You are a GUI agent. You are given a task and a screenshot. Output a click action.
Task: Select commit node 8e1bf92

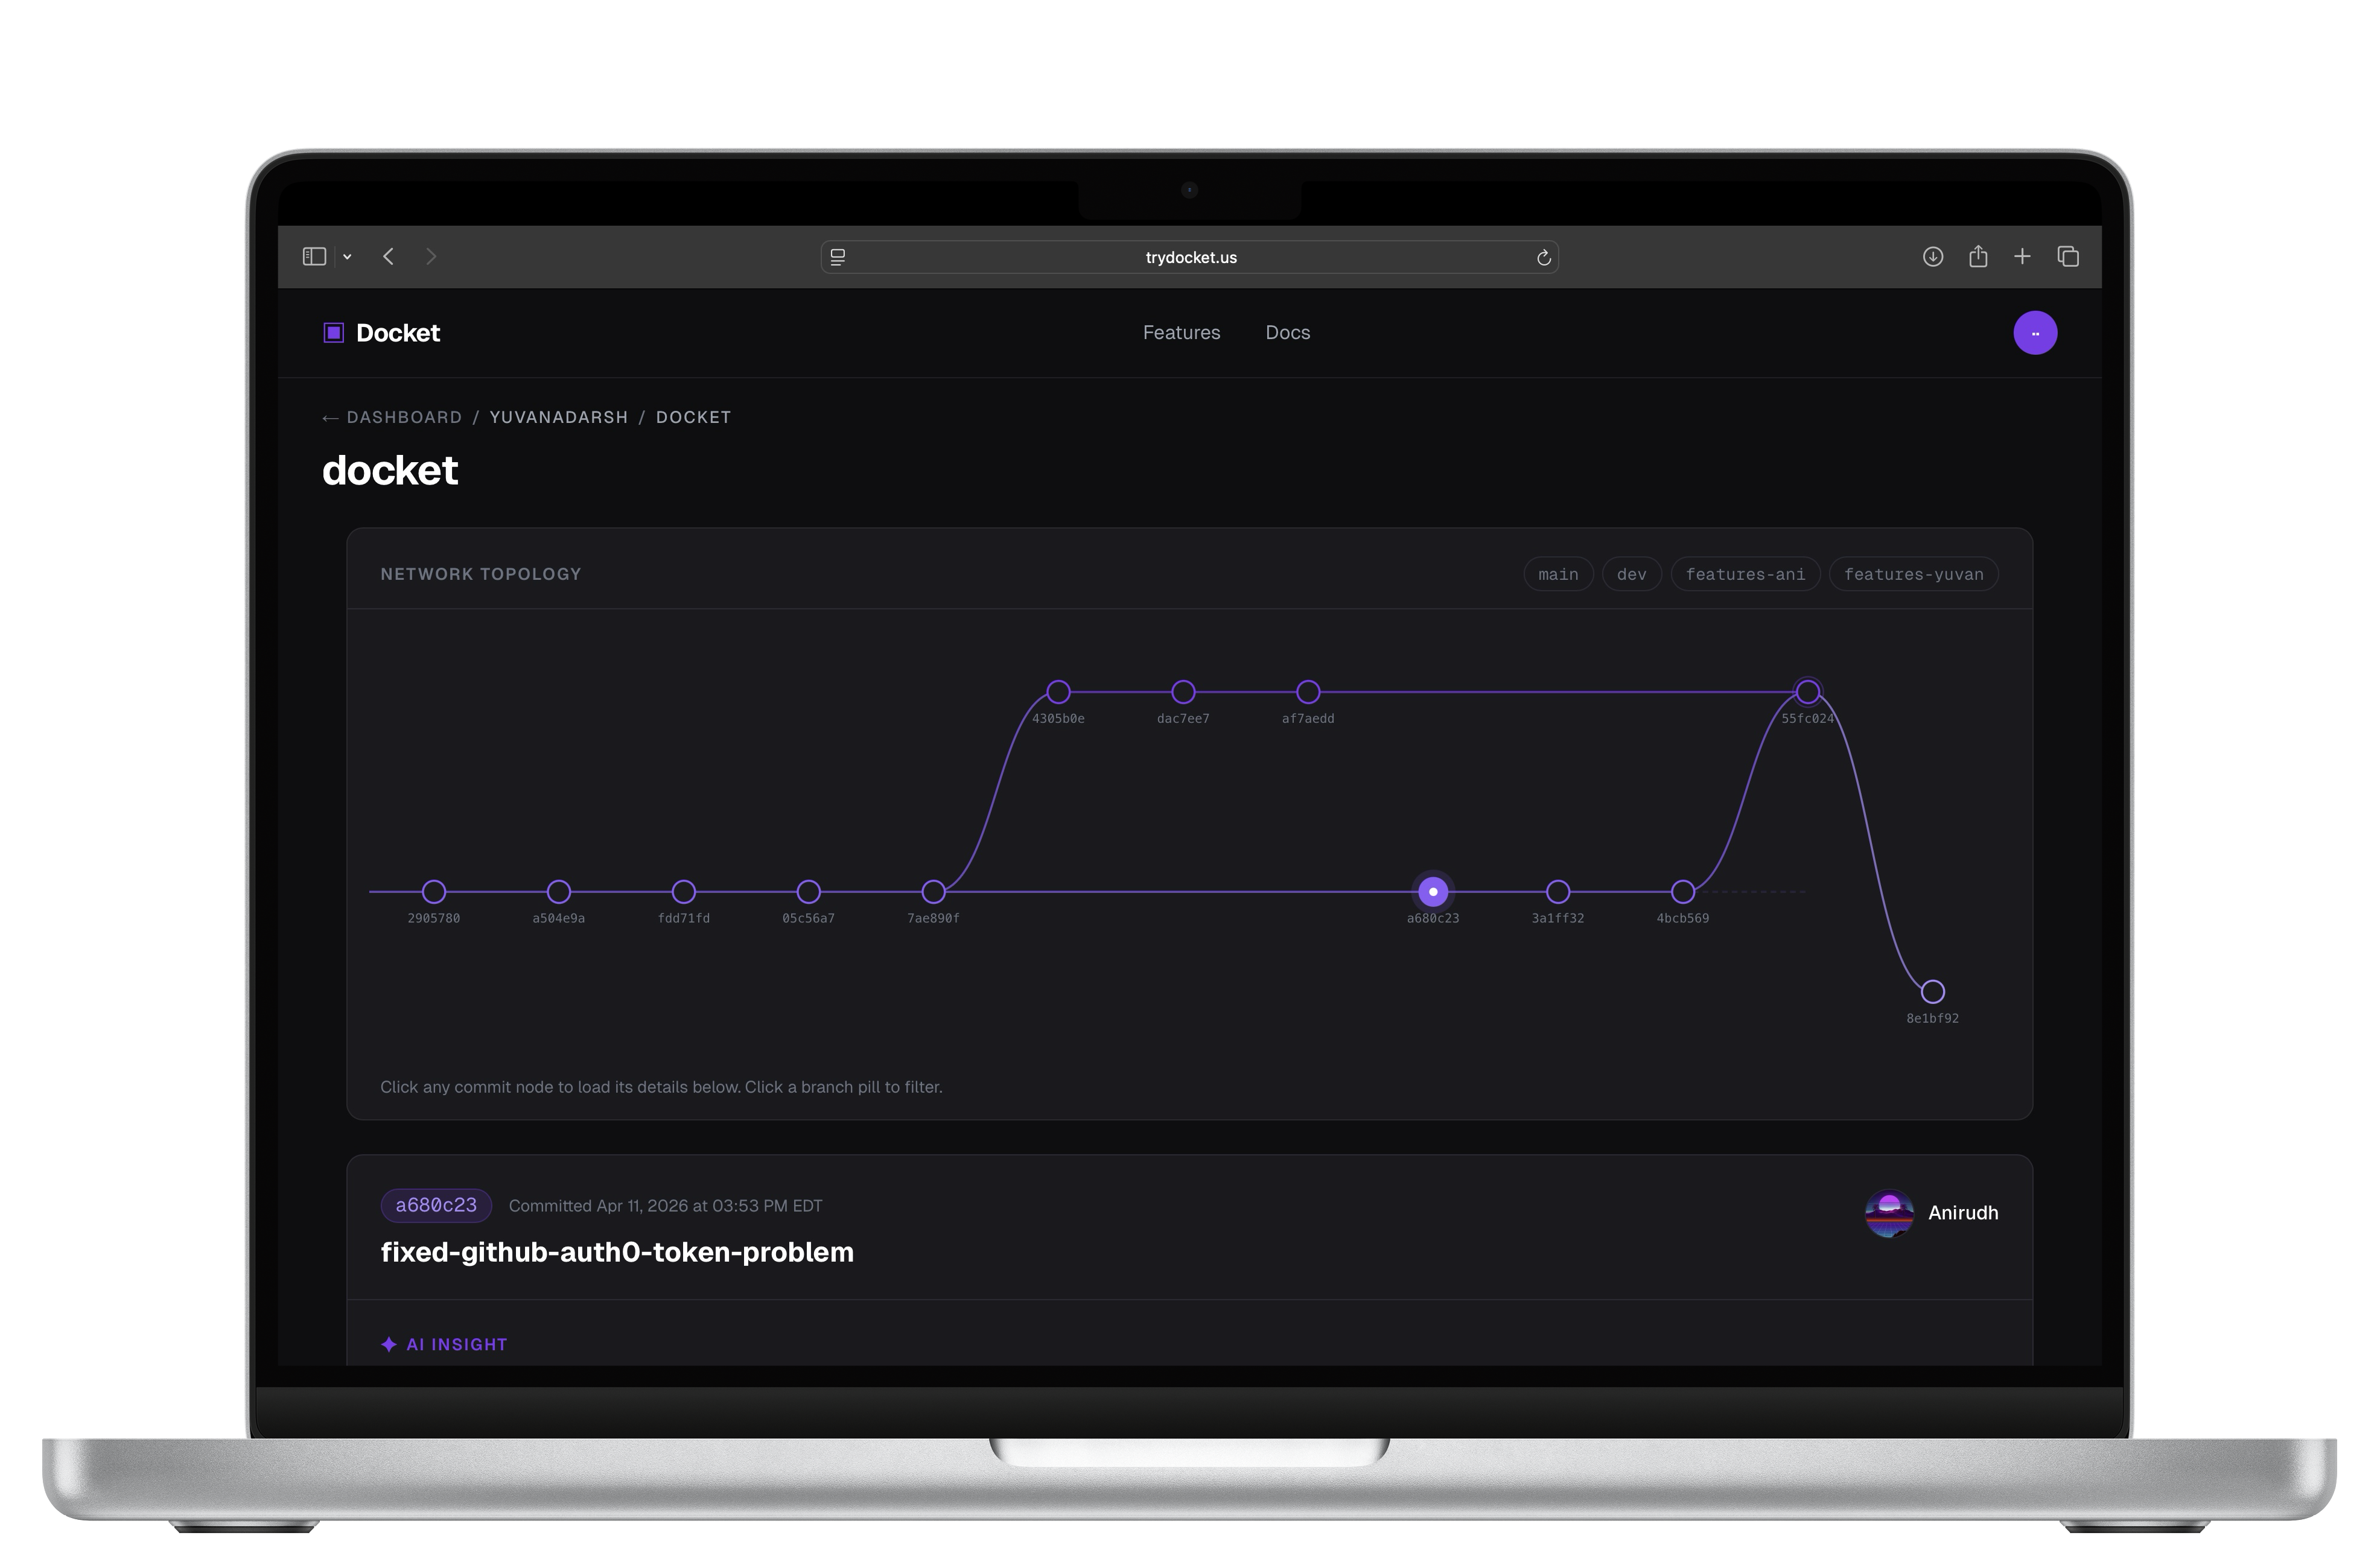[1932, 992]
